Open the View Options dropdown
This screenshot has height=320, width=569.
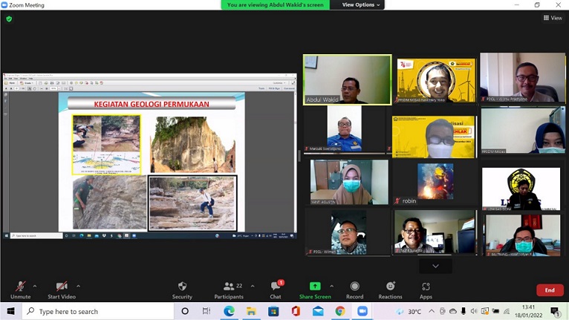click(361, 4)
